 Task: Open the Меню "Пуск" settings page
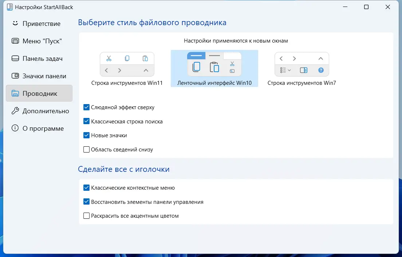tap(39, 41)
